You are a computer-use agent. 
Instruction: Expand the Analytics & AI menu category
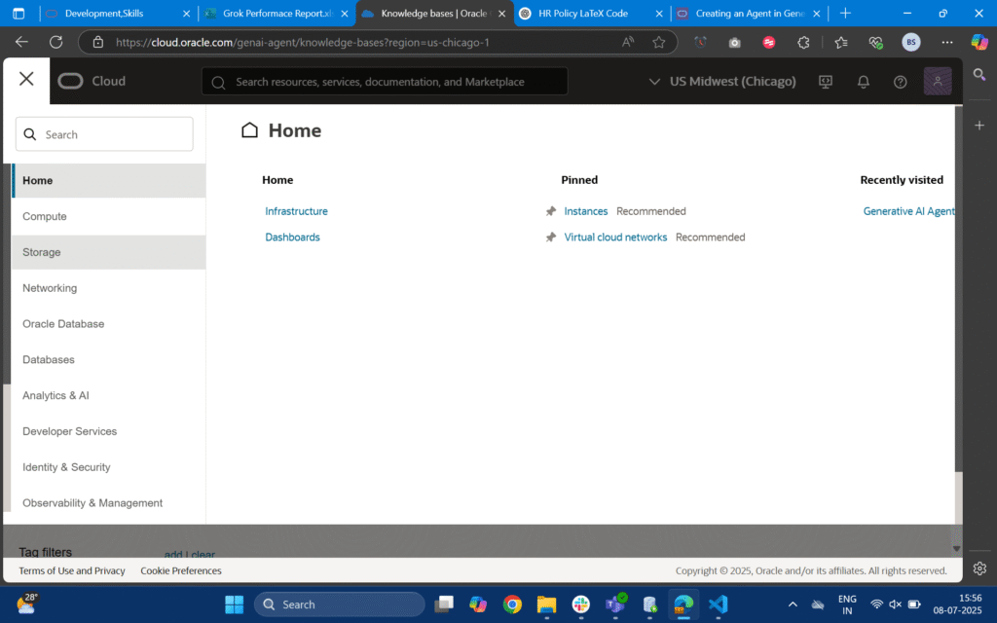pos(55,395)
